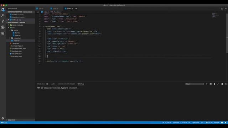The height and width of the screenshot is (128, 228).
Task: Open the Explorer view in the activity bar
Action: tap(3, 10)
